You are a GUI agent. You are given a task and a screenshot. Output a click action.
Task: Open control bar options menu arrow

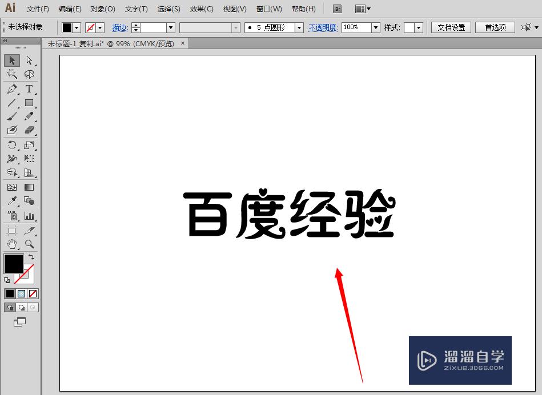pos(536,27)
